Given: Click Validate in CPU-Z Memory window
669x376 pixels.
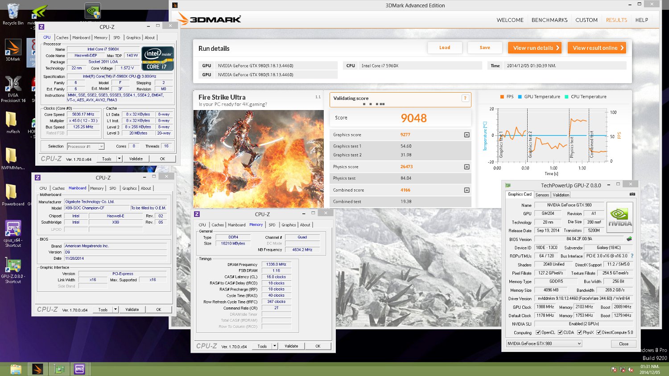Looking at the screenshot, I should click(x=291, y=346).
